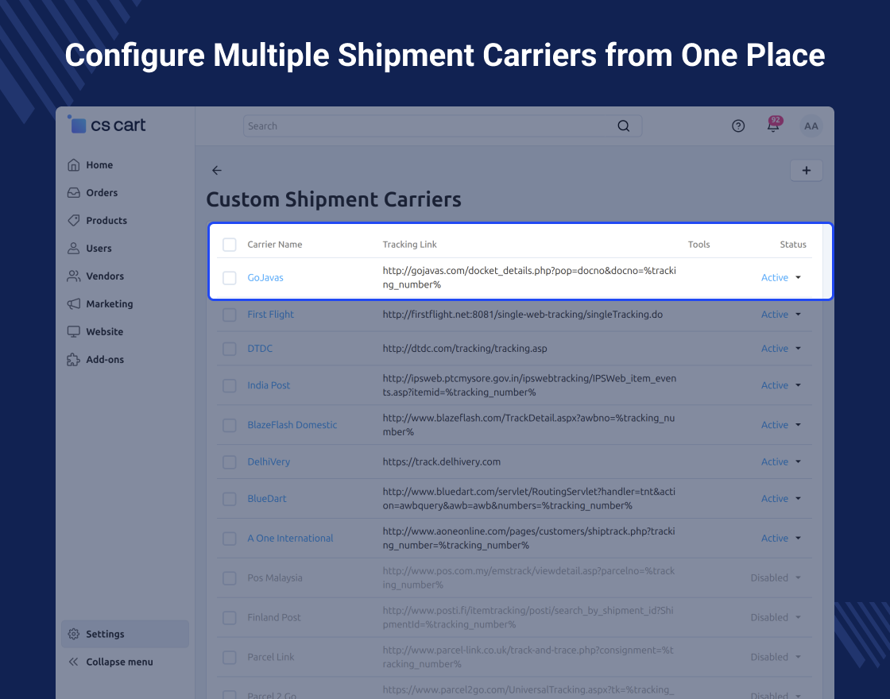Open the AA user avatar menu
The height and width of the screenshot is (699, 890).
tap(811, 126)
